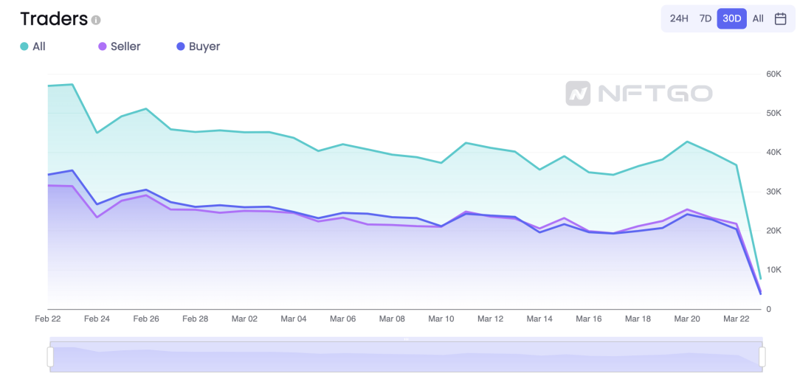The width and height of the screenshot is (797, 379).
Task: Click the left range slider handle
Action: click(50, 357)
